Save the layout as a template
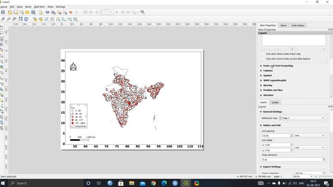The image size is (333, 187). 33,12
